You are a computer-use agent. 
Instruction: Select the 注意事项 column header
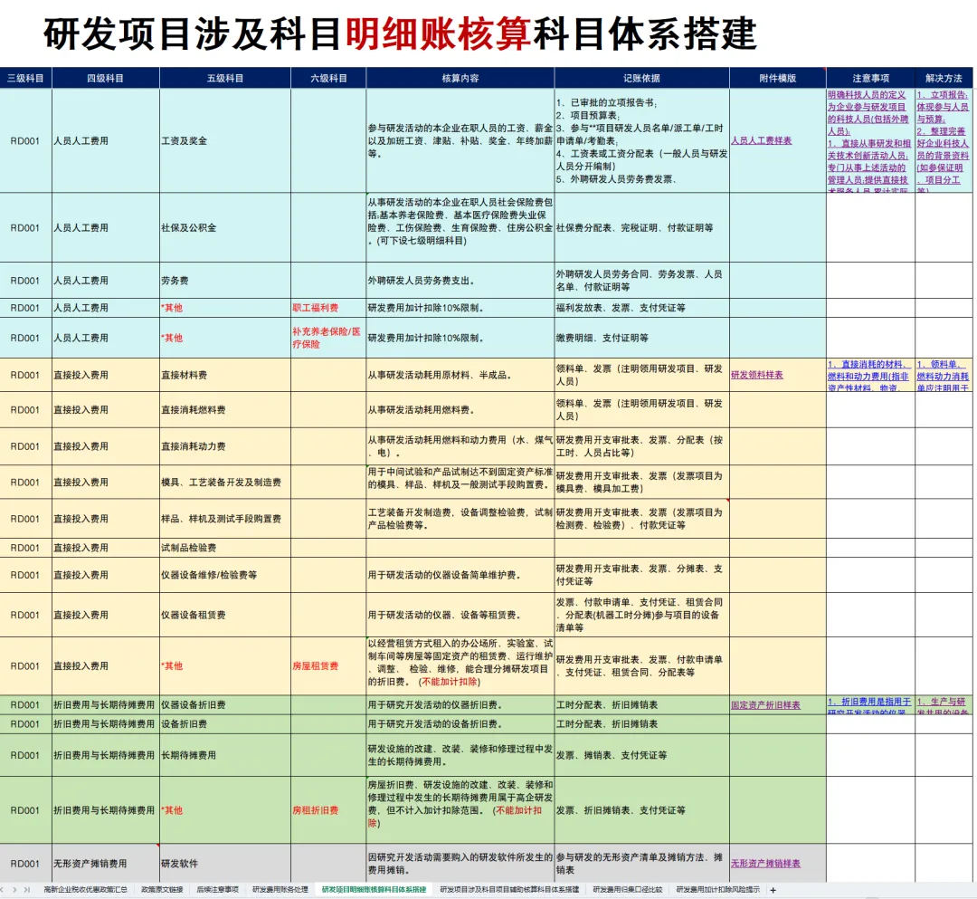[x=870, y=78]
